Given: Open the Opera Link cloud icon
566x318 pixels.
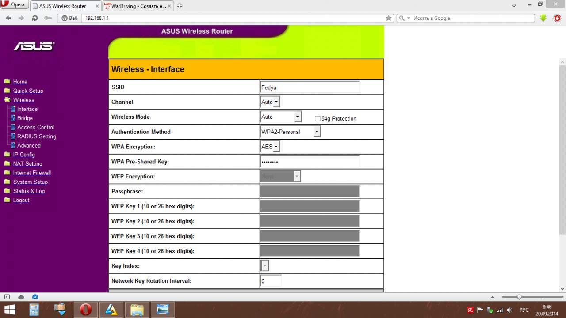Looking at the screenshot, I should pos(21,297).
